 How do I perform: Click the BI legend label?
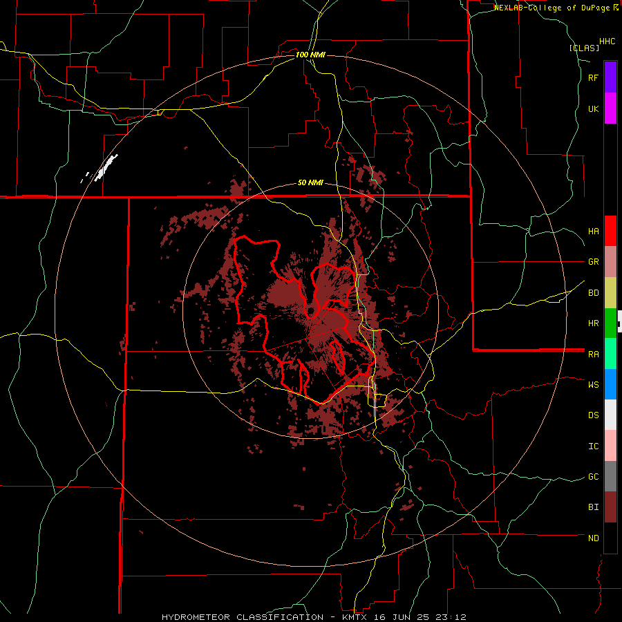[x=593, y=507]
